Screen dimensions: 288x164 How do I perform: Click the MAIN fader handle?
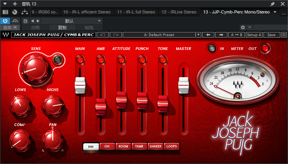click(x=80, y=85)
